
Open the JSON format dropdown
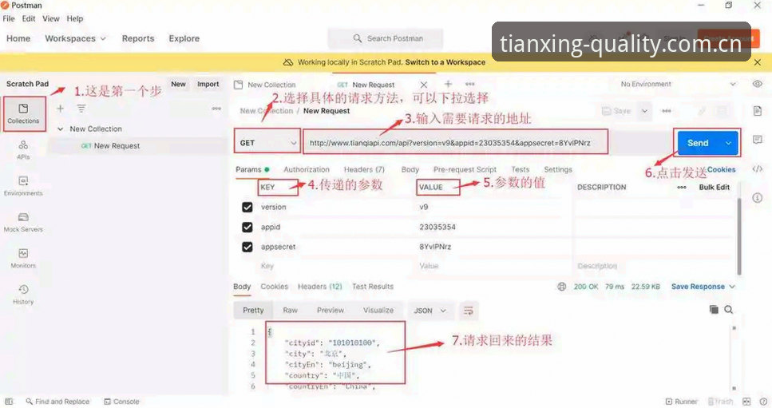click(430, 311)
